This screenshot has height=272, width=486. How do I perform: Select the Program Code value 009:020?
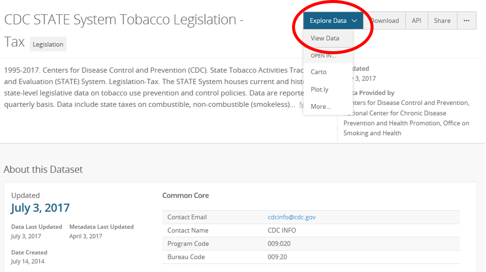[x=279, y=244]
